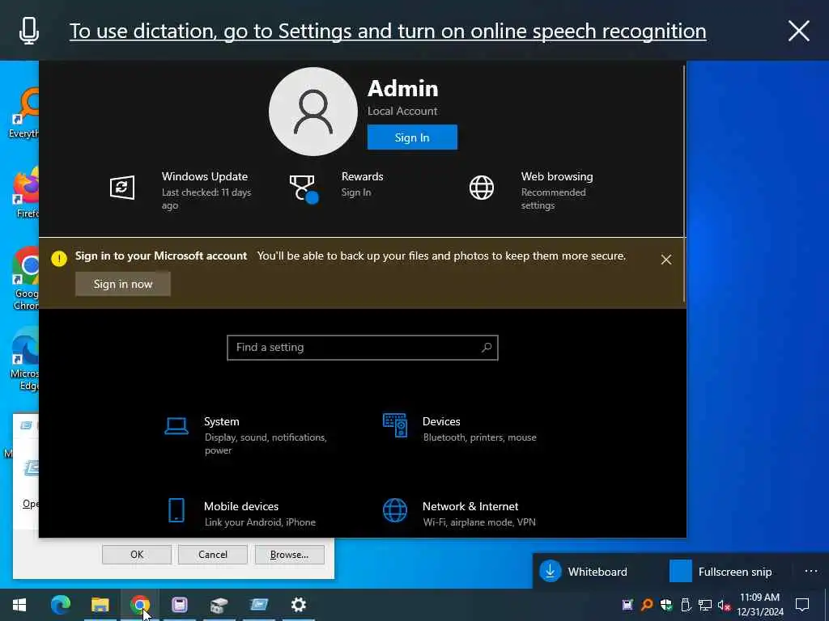Image resolution: width=829 pixels, height=621 pixels.
Task: Click the blue Sign In button under Admin
Action: [412, 137]
